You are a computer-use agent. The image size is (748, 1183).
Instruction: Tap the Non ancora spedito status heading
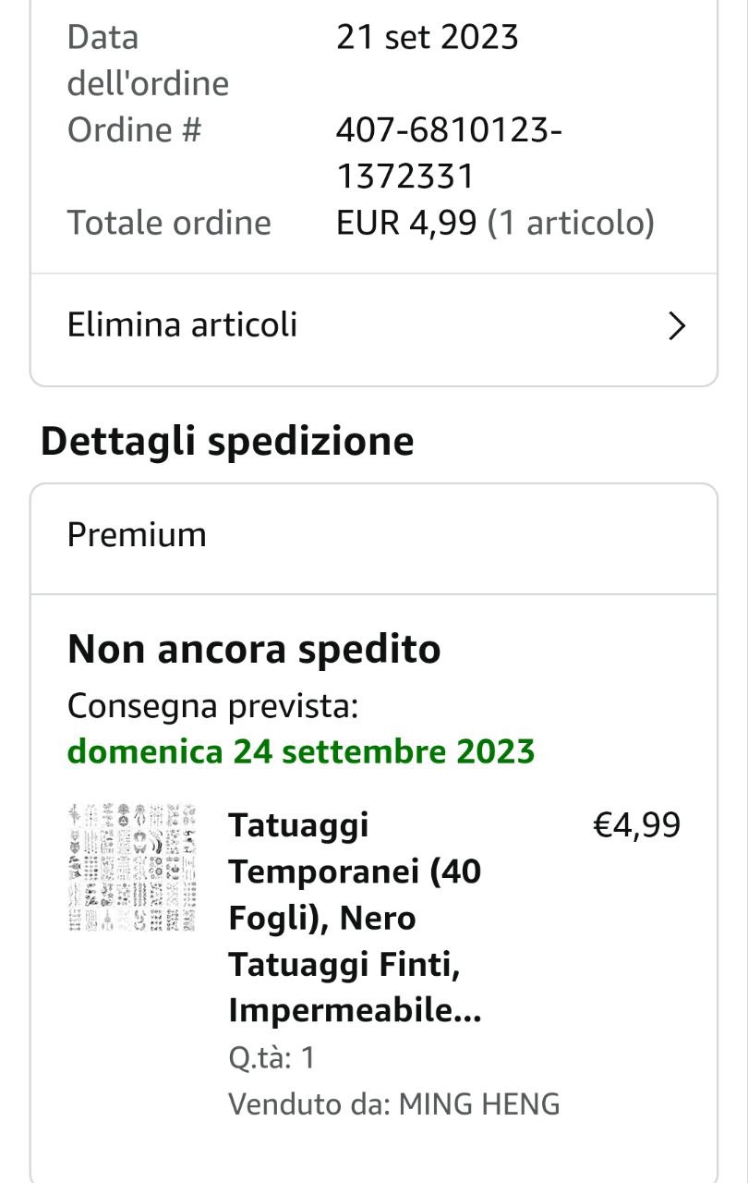pos(254,650)
